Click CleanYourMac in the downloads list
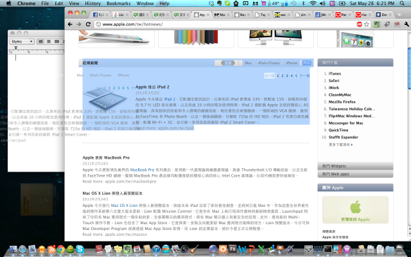The height and width of the screenshot is (257, 411). pyautogui.click(x=340, y=94)
